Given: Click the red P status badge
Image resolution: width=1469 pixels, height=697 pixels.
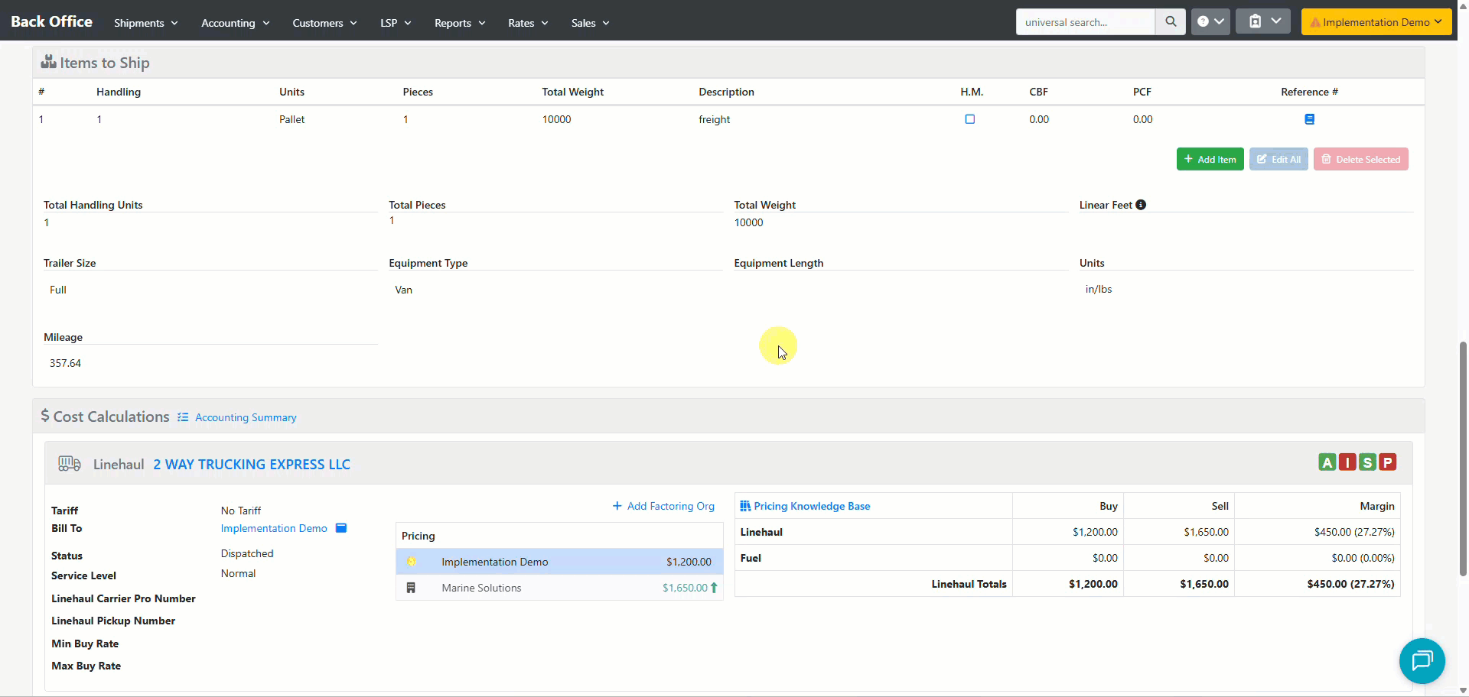Looking at the screenshot, I should pyautogui.click(x=1387, y=462).
